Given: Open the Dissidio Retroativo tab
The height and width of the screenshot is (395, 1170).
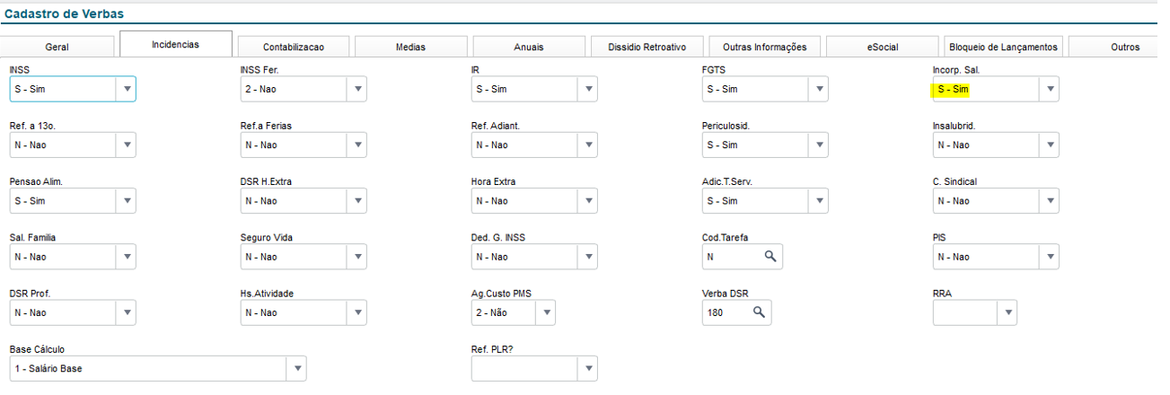Looking at the screenshot, I should (647, 47).
